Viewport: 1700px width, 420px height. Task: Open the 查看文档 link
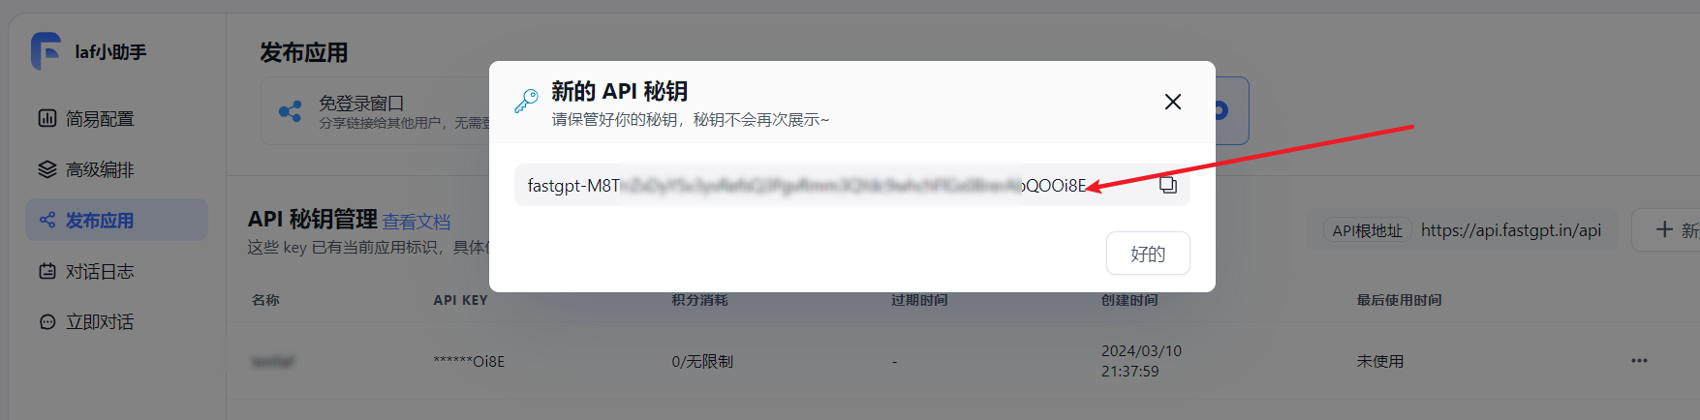coord(417,222)
